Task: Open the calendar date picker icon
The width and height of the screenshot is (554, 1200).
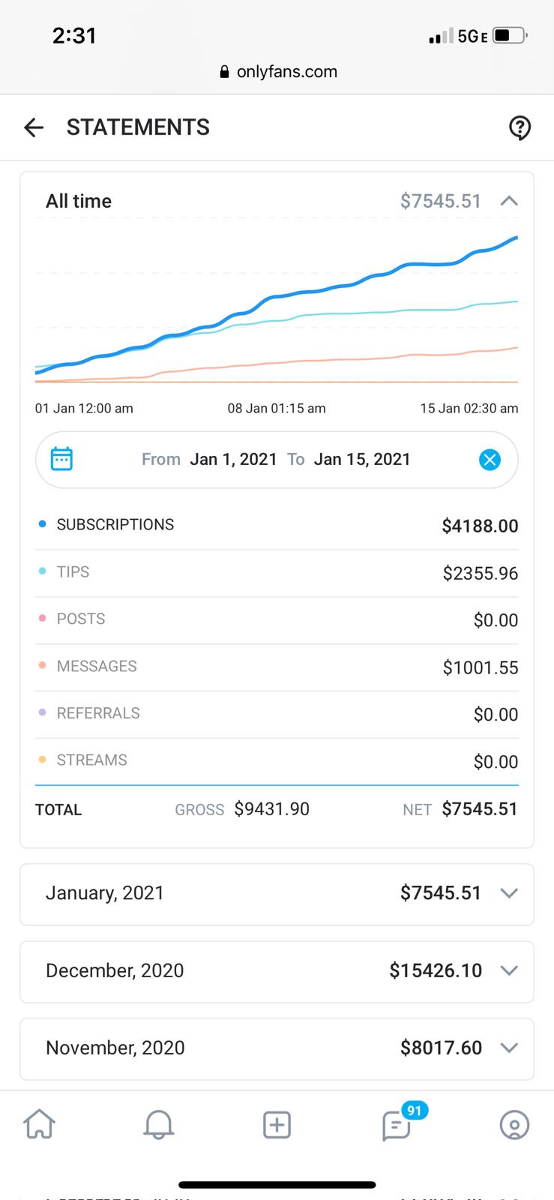Action: point(61,459)
